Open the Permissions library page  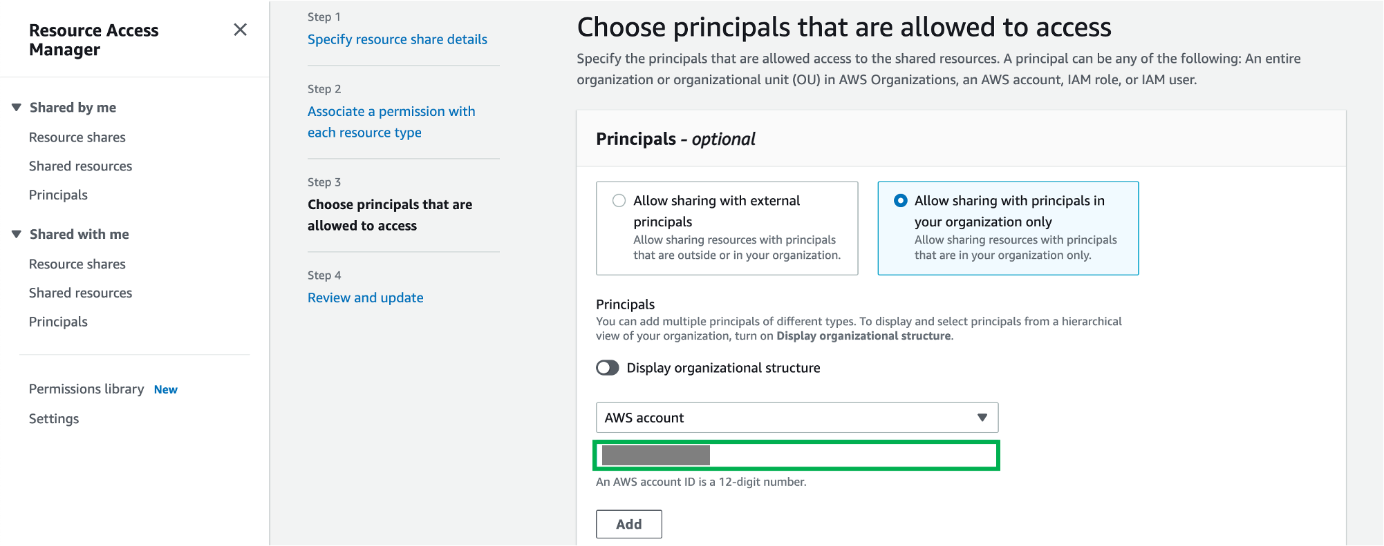(86, 389)
